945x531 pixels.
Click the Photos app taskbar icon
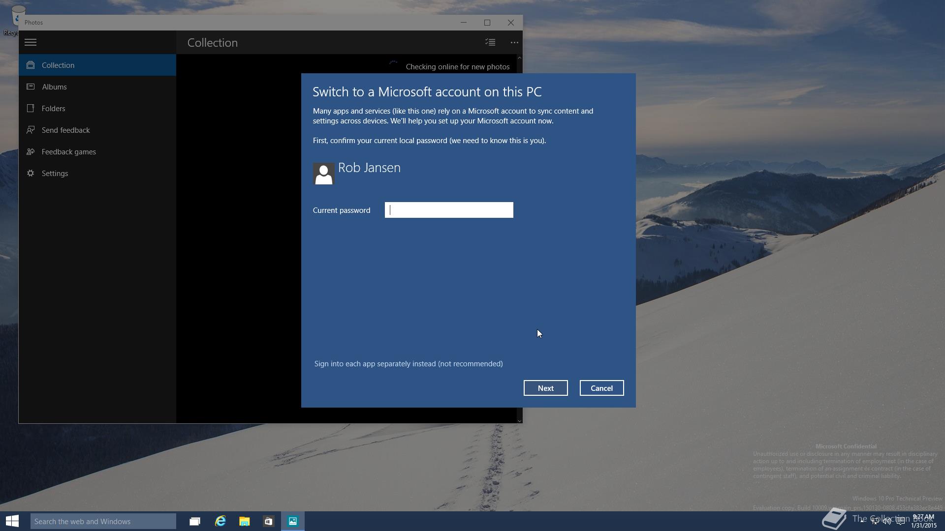coord(293,521)
